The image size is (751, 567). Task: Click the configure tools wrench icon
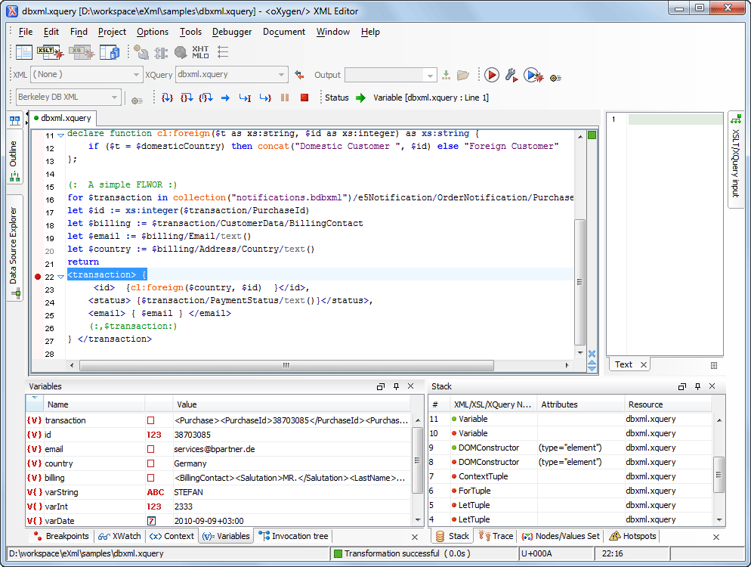[x=511, y=75]
